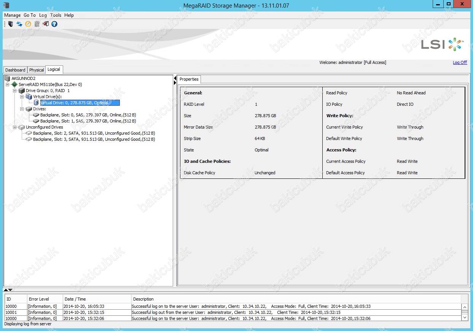The height and width of the screenshot is (331, 473).
Task: Click the log row with ID 10001
Action: 233,312
